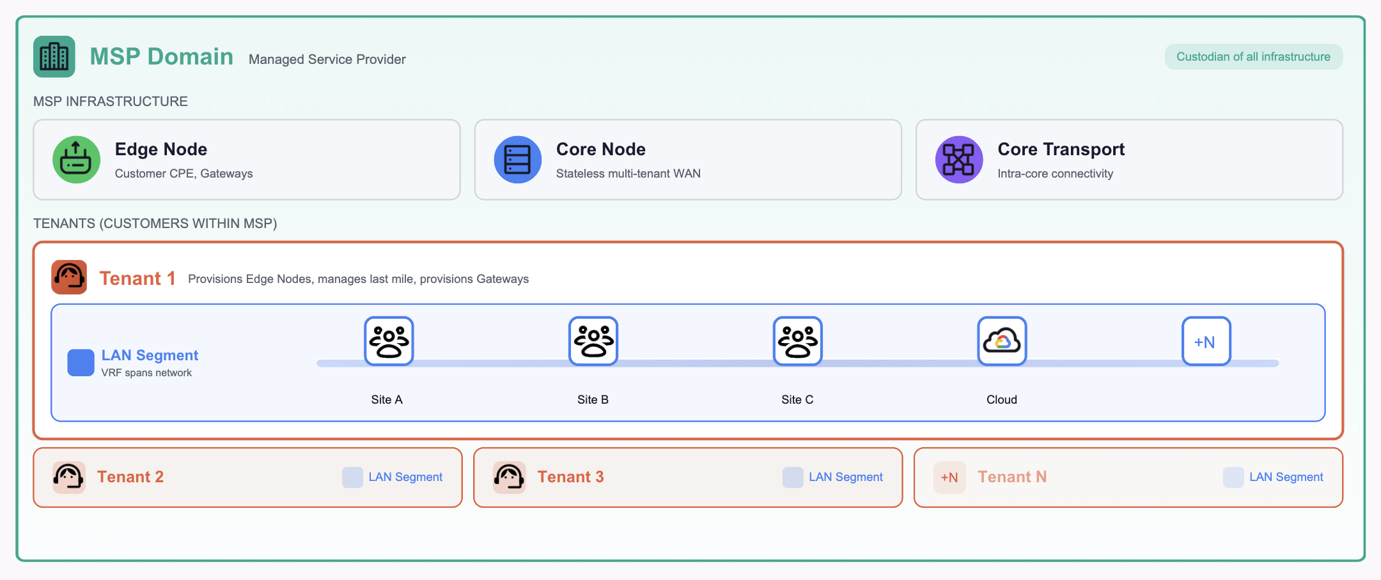Open the Core Transport card title
Image resolution: width=1381 pixels, height=580 pixels.
(x=1061, y=149)
